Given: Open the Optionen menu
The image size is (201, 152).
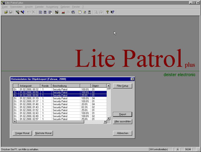Looking at the screenshot, I should point(65,7).
